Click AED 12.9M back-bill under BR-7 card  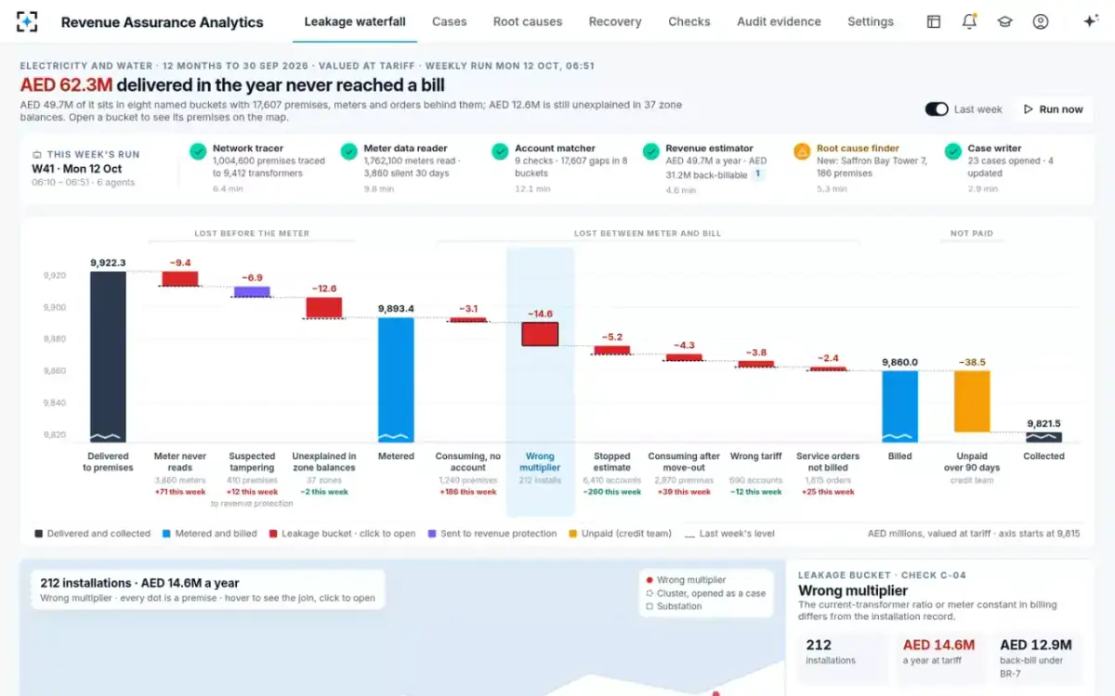click(1037, 657)
